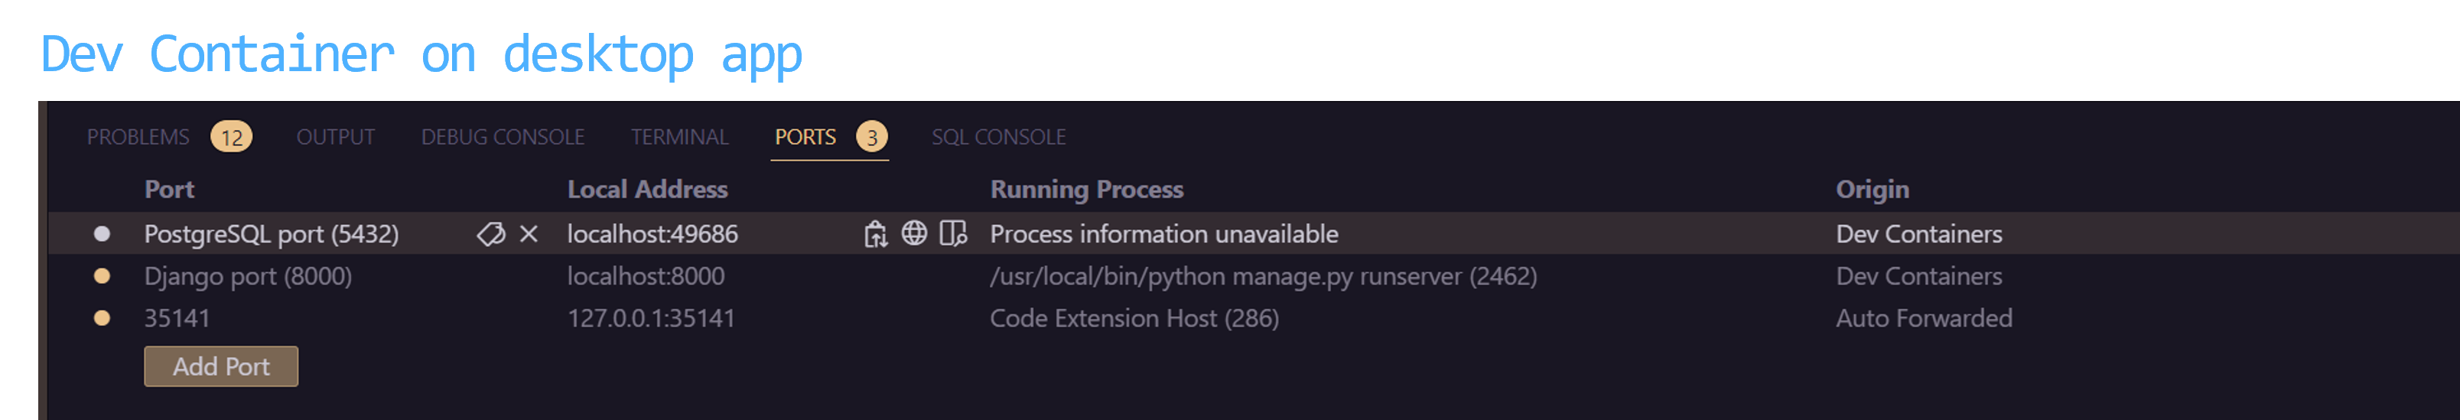Click the port label tag icon for PostgreSQL
This screenshot has width=2460, height=420.
(x=491, y=234)
